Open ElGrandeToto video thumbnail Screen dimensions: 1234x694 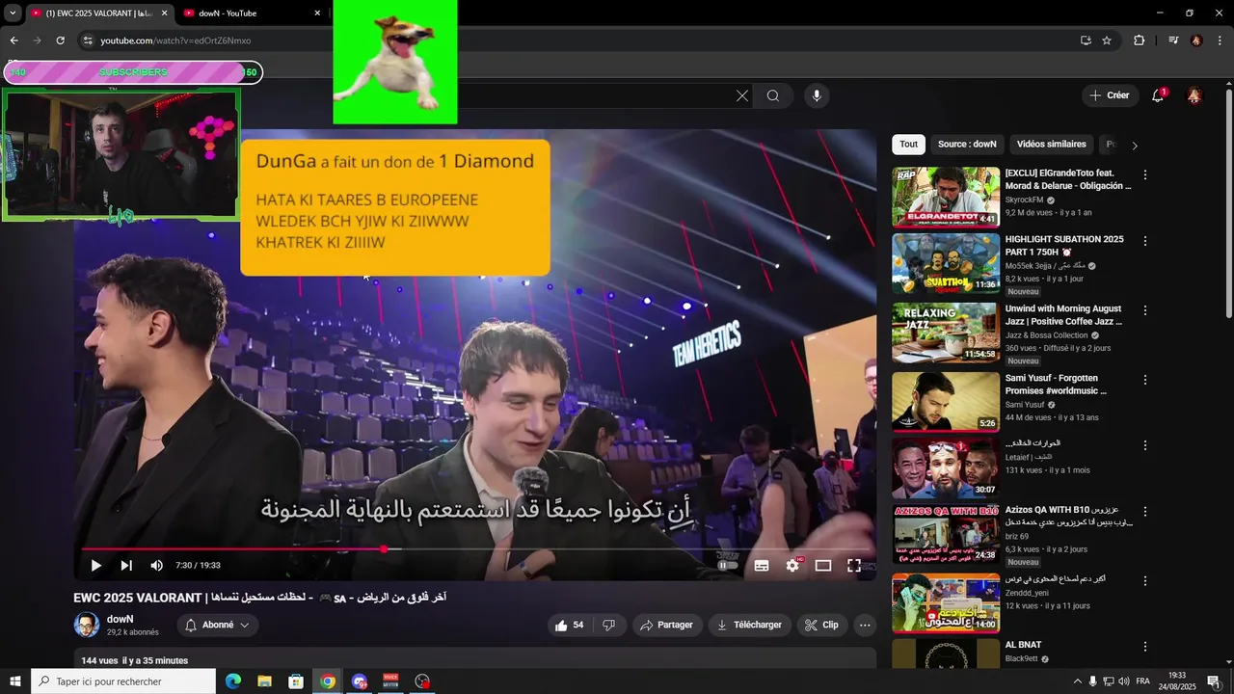coord(946,197)
